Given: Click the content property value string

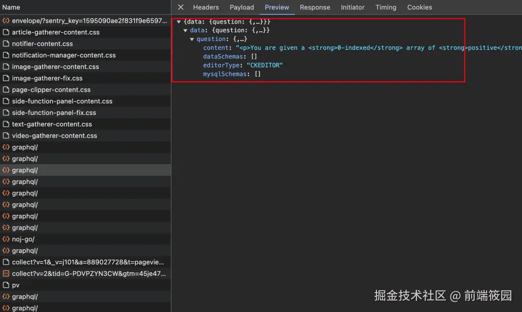Looking at the screenshot, I should point(379,48).
